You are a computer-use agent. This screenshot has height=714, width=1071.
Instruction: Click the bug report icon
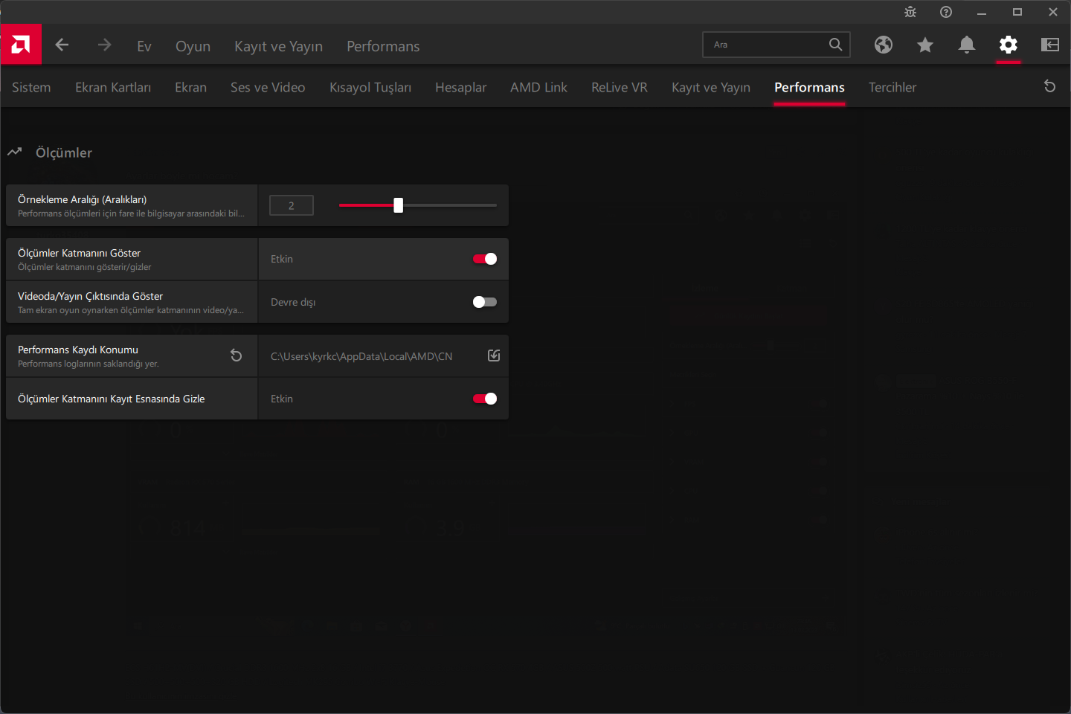[x=910, y=12]
